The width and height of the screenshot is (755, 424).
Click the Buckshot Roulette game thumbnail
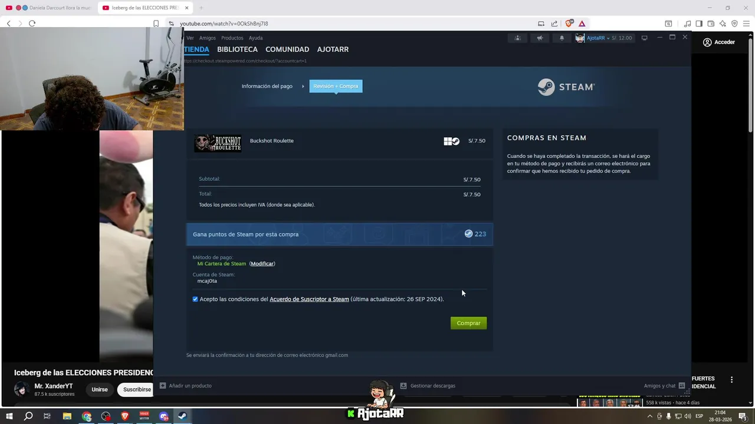click(x=218, y=143)
